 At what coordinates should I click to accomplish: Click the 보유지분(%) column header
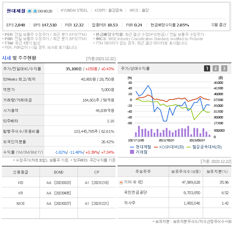coord(217,171)
